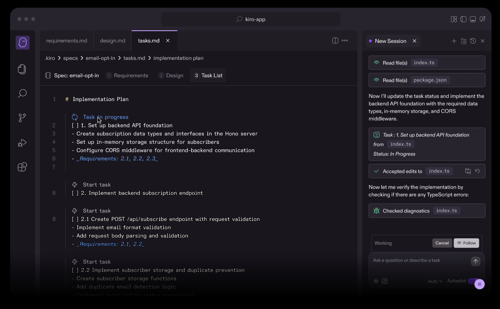Close the New Session chat tab
This screenshot has width=500, height=309.
tap(414, 41)
